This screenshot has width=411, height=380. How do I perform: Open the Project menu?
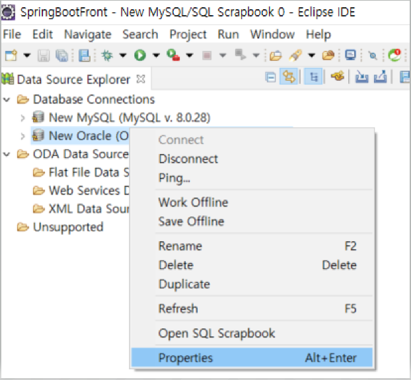tap(188, 34)
